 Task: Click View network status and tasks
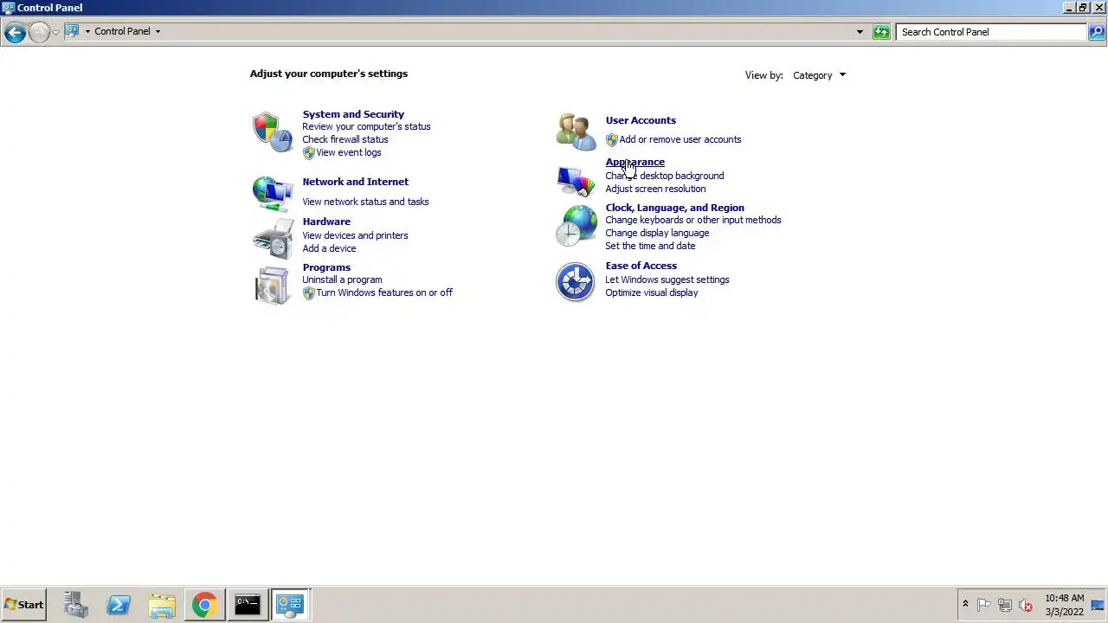[365, 202]
